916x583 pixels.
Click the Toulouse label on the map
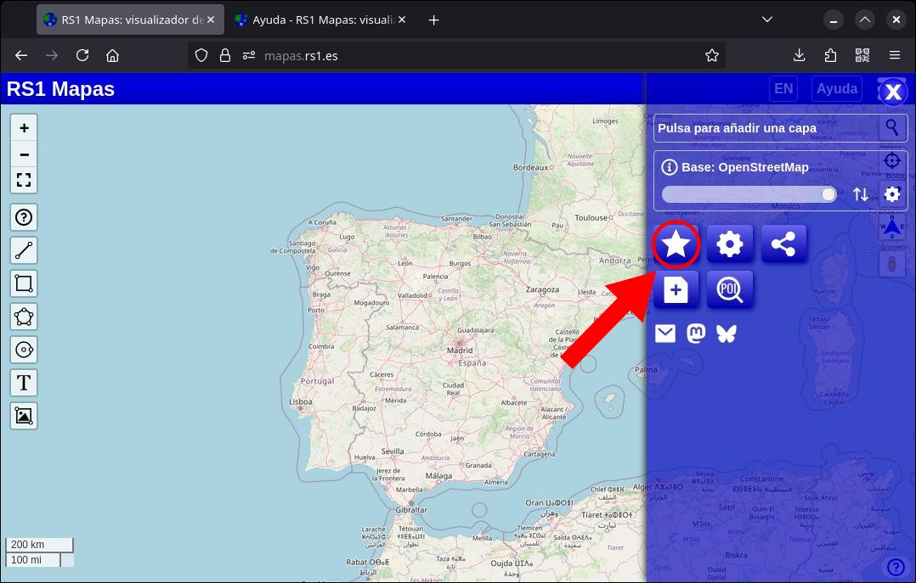pyautogui.click(x=591, y=218)
